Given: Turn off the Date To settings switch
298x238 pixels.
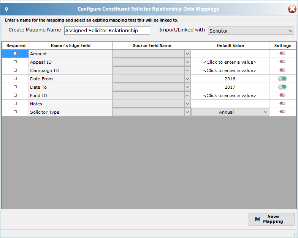Looking at the screenshot, I should point(282,87).
